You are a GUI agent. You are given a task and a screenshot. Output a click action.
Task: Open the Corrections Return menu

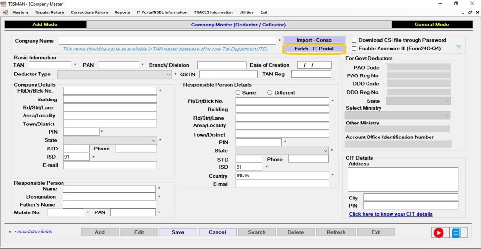89,12
